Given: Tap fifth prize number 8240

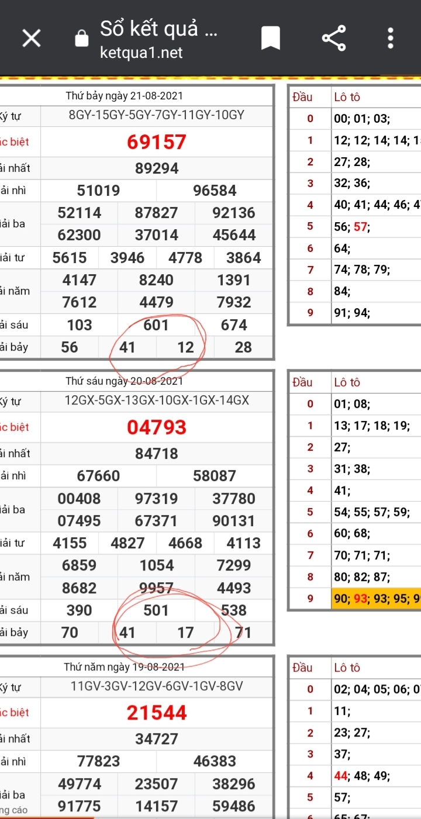Looking at the screenshot, I should point(156,280).
